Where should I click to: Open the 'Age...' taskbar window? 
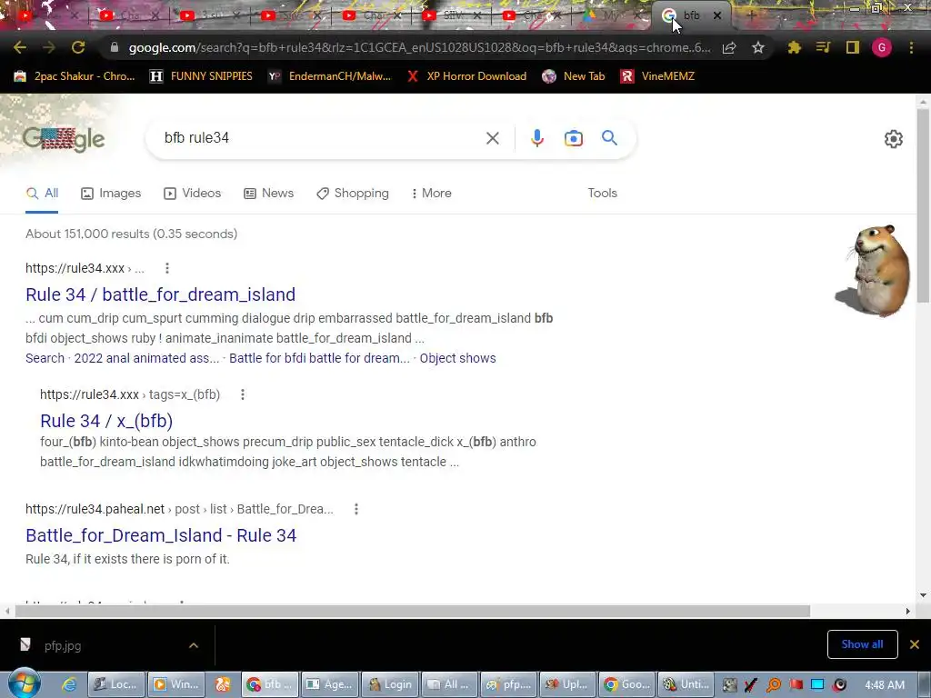tap(330, 684)
